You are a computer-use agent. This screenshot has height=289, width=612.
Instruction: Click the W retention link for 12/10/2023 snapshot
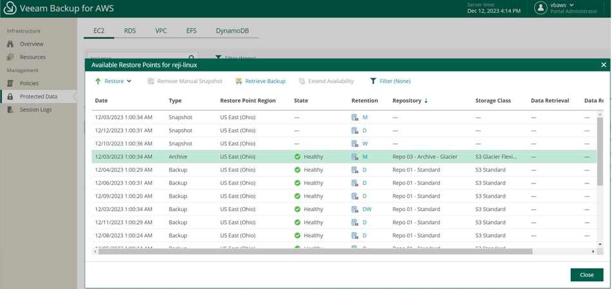click(x=365, y=144)
